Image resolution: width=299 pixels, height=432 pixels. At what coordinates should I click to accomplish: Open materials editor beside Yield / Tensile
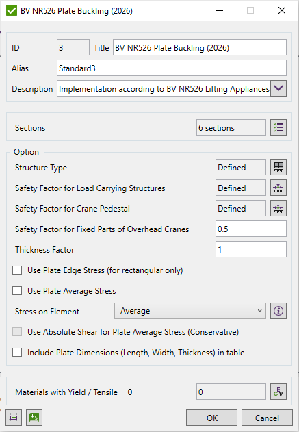[x=278, y=392]
